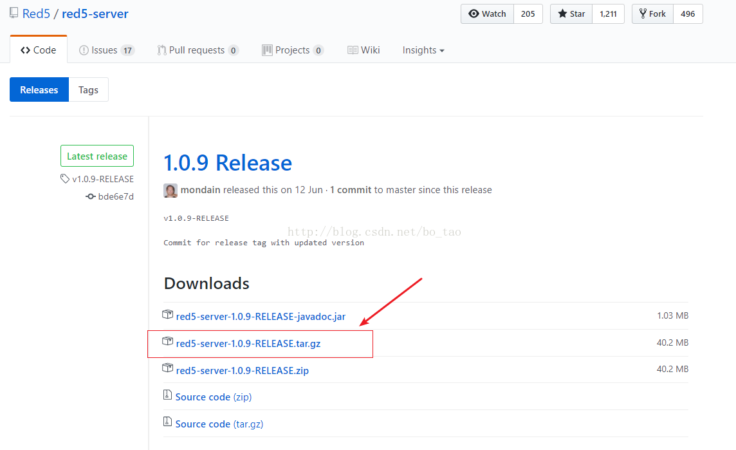Click the file icon beside Source code (zip)

coord(167,395)
